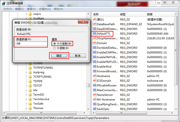Click the SackOpts DWORD icon
Viewport: 180px width, 122px height.
pos(94,109)
